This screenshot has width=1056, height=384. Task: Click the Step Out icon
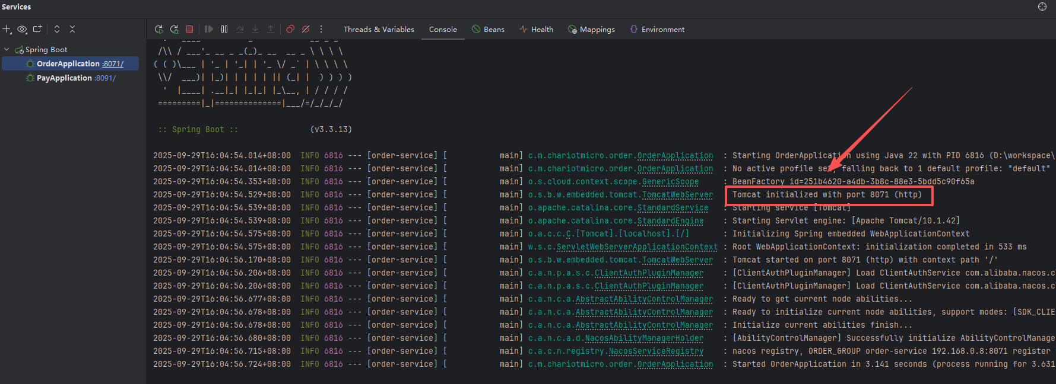click(x=271, y=29)
